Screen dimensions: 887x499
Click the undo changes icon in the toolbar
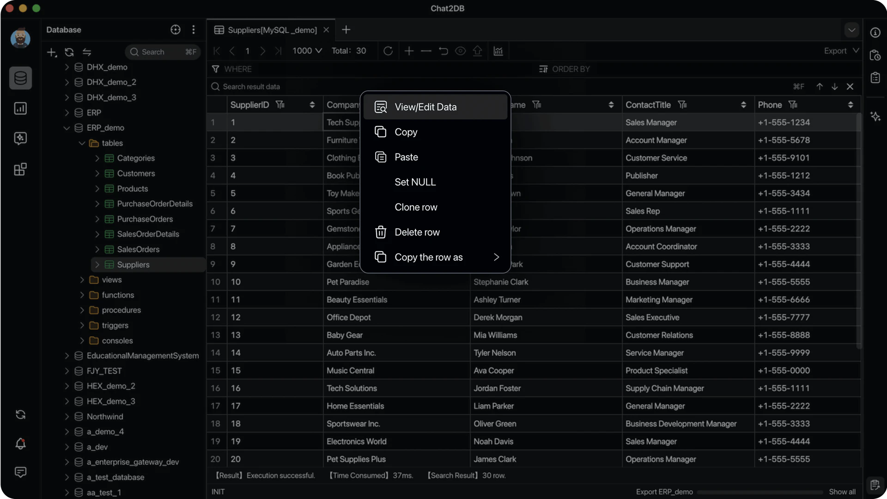(x=443, y=51)
